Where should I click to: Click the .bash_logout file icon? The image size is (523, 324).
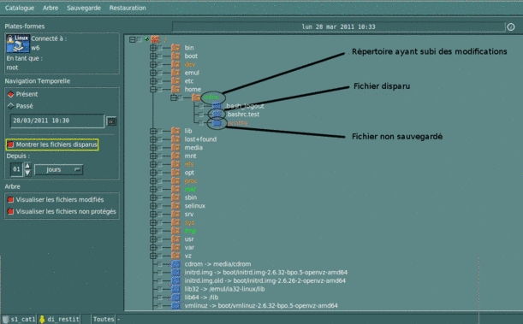pyautogui.click(x=217, y=106)
